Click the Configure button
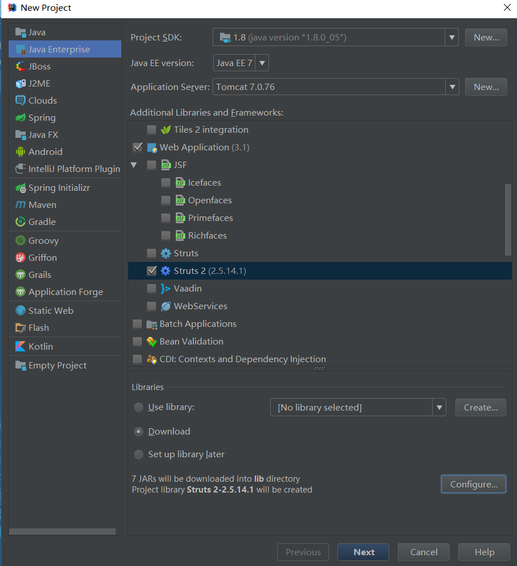The width and height of the screenshot is (517, 566). click(474, 484)
